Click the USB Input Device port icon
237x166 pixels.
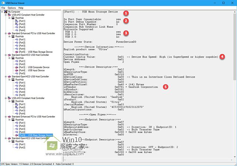click(17, 70)
